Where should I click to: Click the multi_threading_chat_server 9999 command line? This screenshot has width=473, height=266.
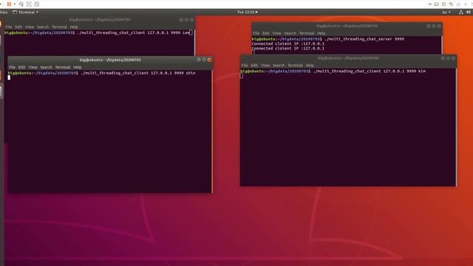pyautogui.click(x=328, y=39)
